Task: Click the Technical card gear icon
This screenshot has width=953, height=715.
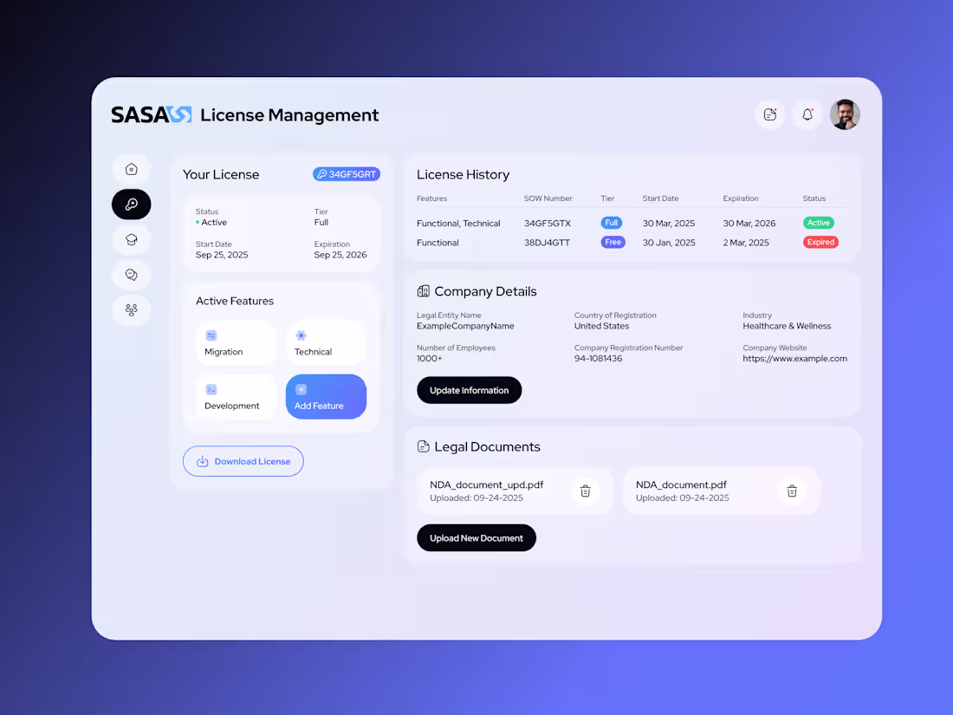Action: tap(301, 335)
